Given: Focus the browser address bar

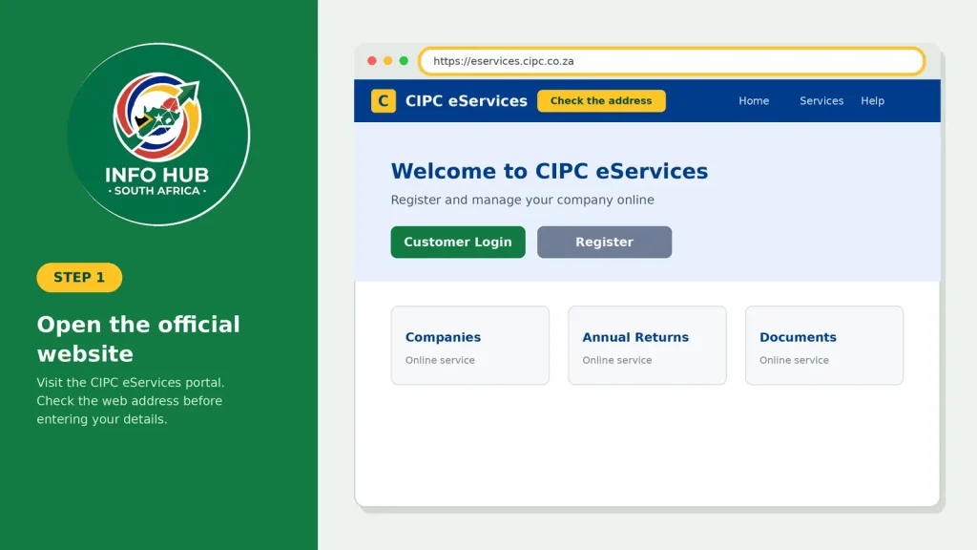Looking at the screenshot, I should (x=672, y=61).
